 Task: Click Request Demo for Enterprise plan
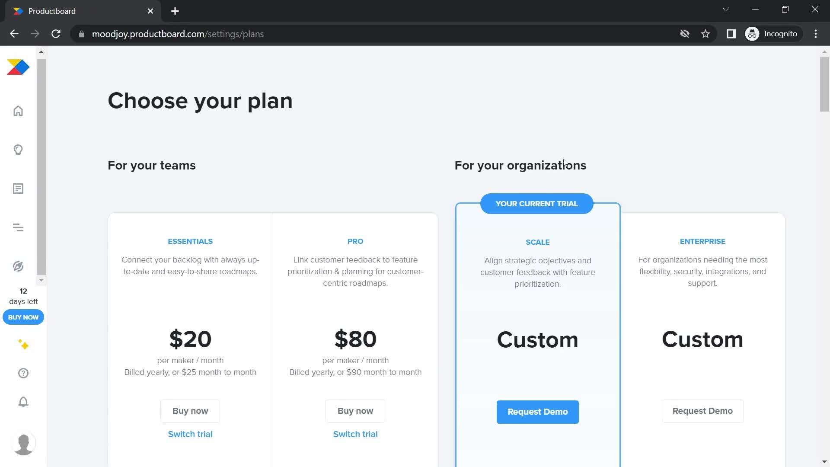point(702,410)
